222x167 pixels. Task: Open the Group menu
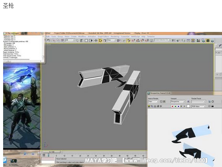(x=60, y=37)
